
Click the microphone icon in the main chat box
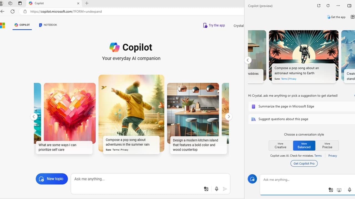point(216,189)
